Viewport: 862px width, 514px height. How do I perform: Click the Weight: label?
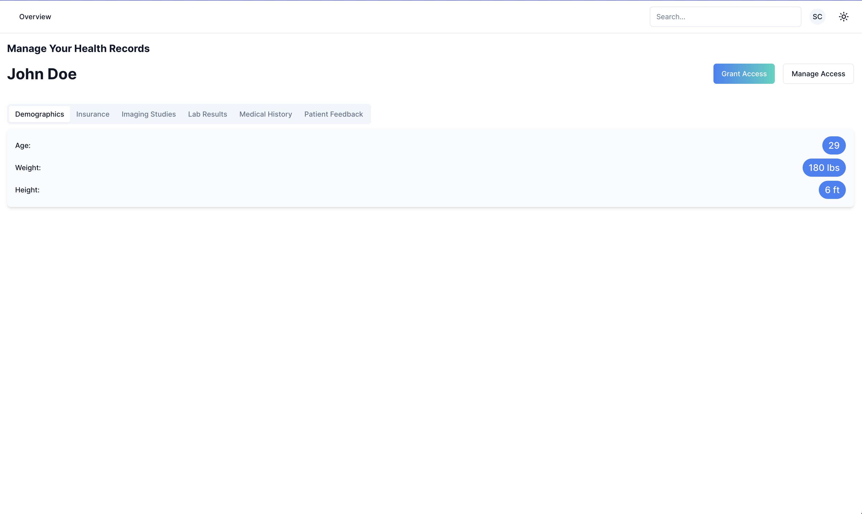[x=28, y=168]
